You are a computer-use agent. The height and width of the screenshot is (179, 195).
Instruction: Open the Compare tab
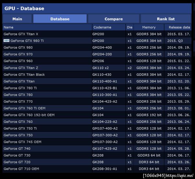click(113, 19)
